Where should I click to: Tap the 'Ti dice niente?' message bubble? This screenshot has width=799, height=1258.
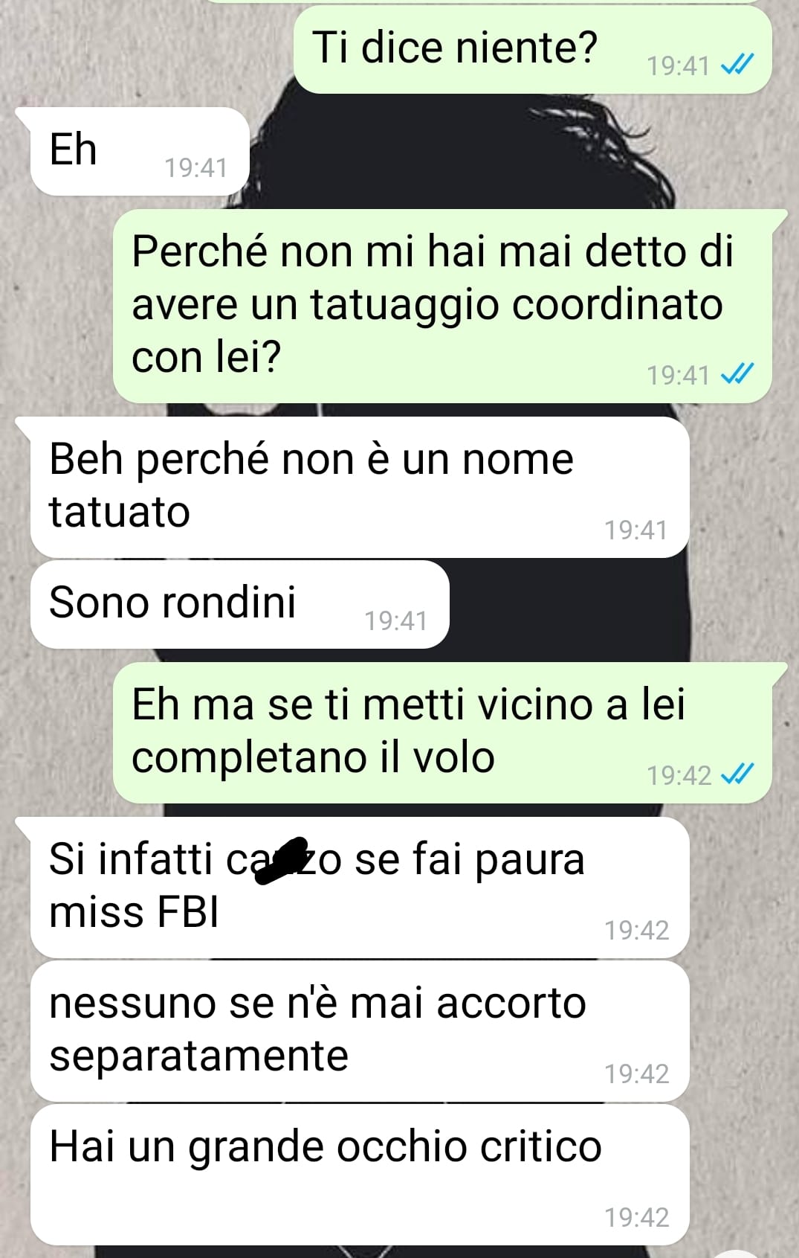(x=532, y=50)
